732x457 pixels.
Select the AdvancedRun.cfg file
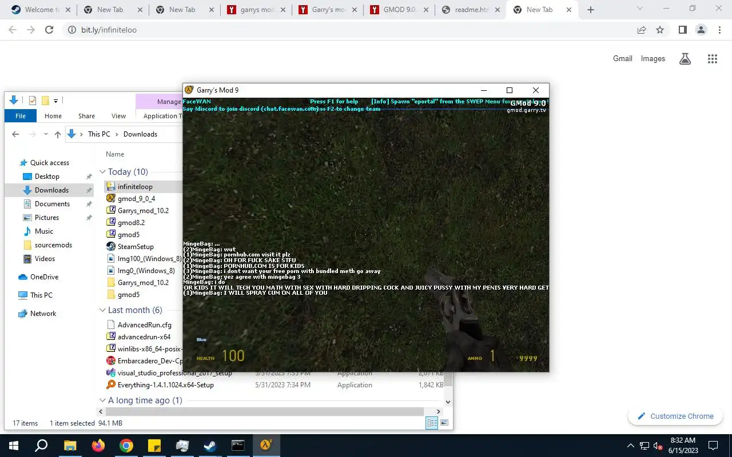pos(144,325)
